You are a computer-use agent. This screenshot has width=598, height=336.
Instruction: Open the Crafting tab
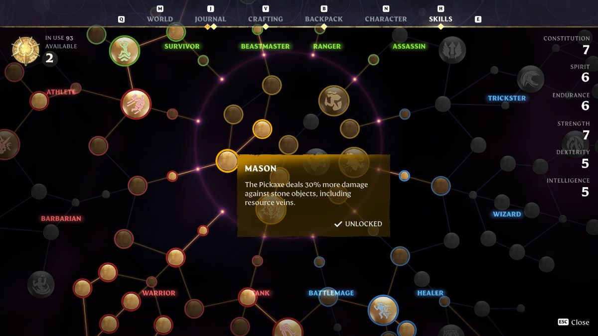pyautogui.click(x=265, y=19)
